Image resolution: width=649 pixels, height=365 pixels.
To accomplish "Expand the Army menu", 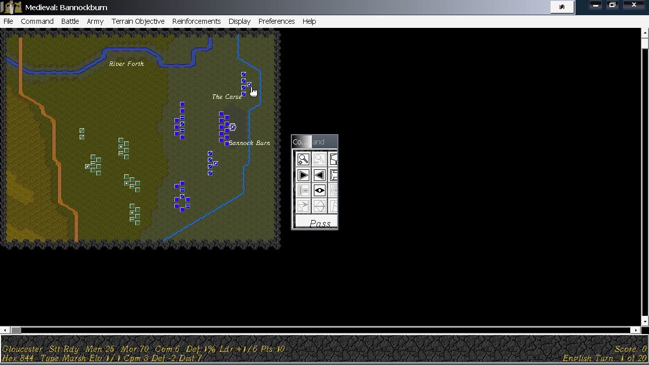I will [95, 21].
